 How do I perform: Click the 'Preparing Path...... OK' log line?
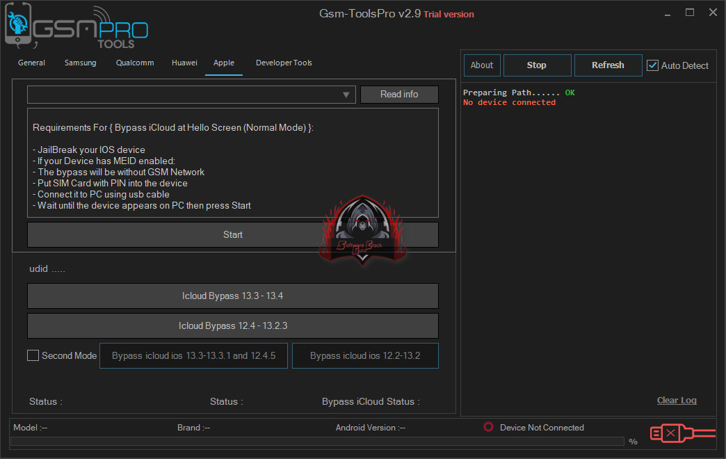coord(519,92)
